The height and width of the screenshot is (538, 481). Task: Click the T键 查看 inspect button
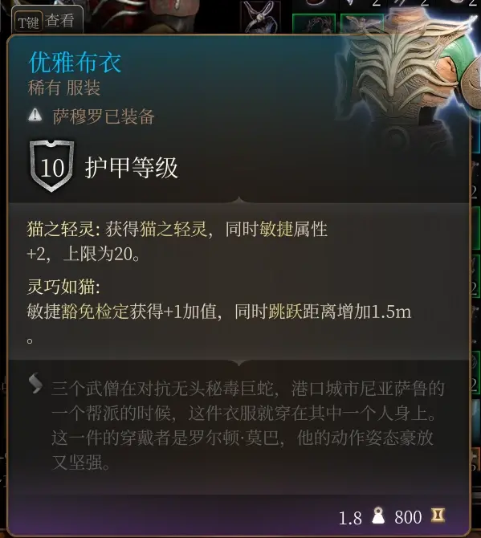[47, 21]
